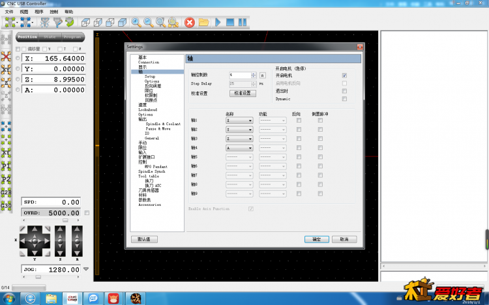Click the R button beside 轴控制数
This screenshot has height=305, width=489.
263,75
